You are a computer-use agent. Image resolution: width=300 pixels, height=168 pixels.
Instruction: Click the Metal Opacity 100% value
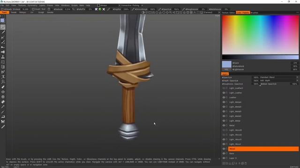pos(294,84)
